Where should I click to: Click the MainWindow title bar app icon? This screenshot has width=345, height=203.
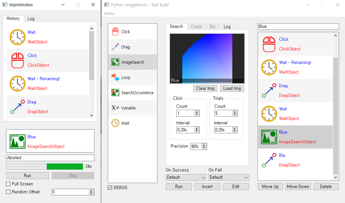(5, 5)
